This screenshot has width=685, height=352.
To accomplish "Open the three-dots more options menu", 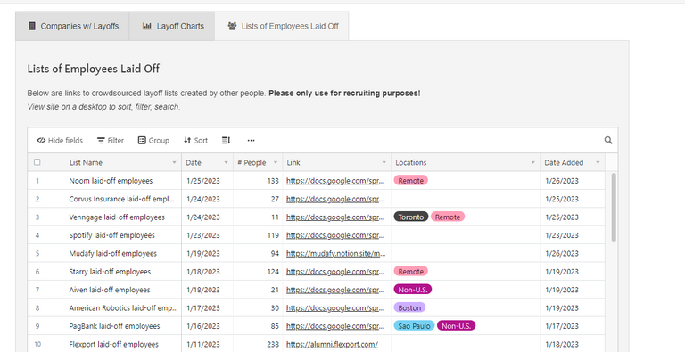I will click(x=251, y=140).
